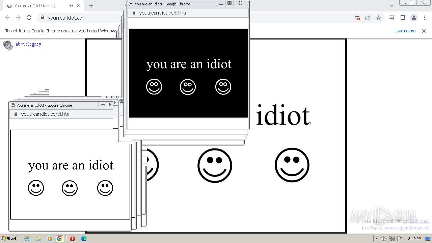Open the system tray volume icon
The width and height of the screenshot is (432, 243).
pyautogui.click(x=384, y=239)
